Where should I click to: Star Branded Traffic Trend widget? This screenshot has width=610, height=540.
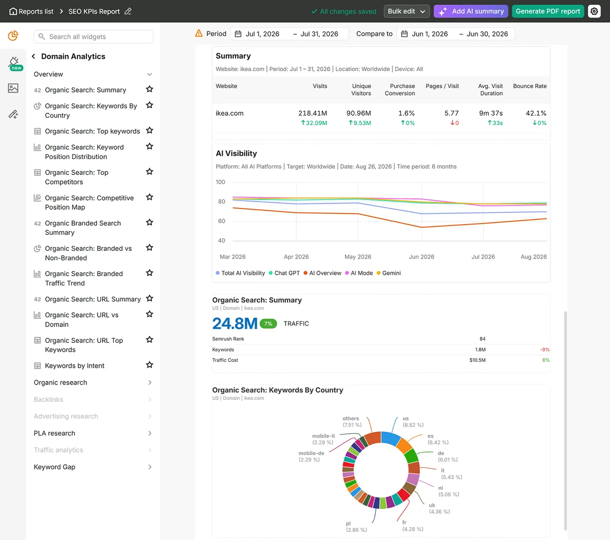149,273
